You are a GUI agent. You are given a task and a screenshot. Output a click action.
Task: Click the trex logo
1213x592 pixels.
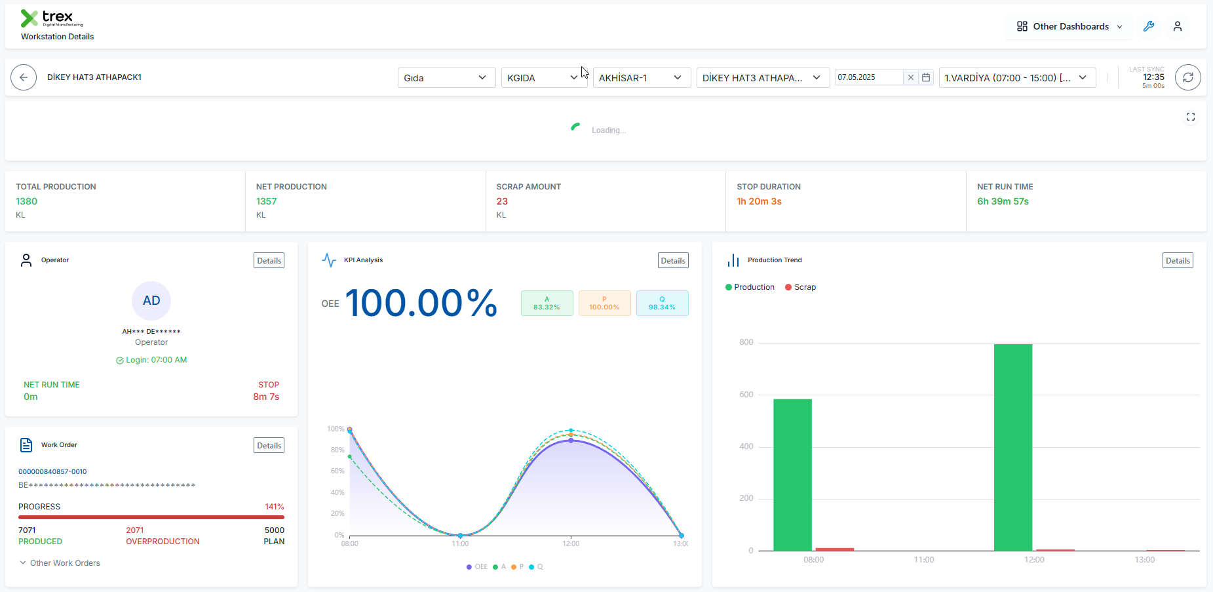click(52, 18)
